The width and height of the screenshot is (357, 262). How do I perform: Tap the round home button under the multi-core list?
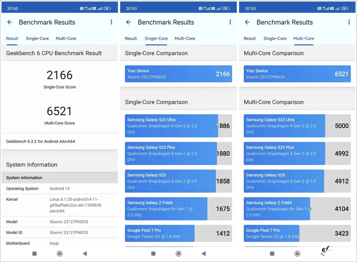297,253
